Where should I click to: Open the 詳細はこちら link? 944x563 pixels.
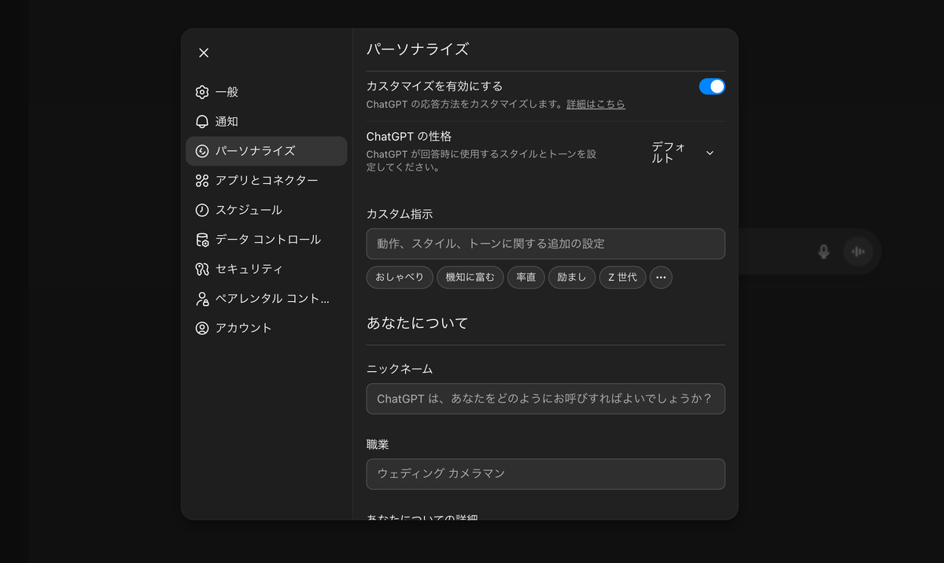click(596, 104)
